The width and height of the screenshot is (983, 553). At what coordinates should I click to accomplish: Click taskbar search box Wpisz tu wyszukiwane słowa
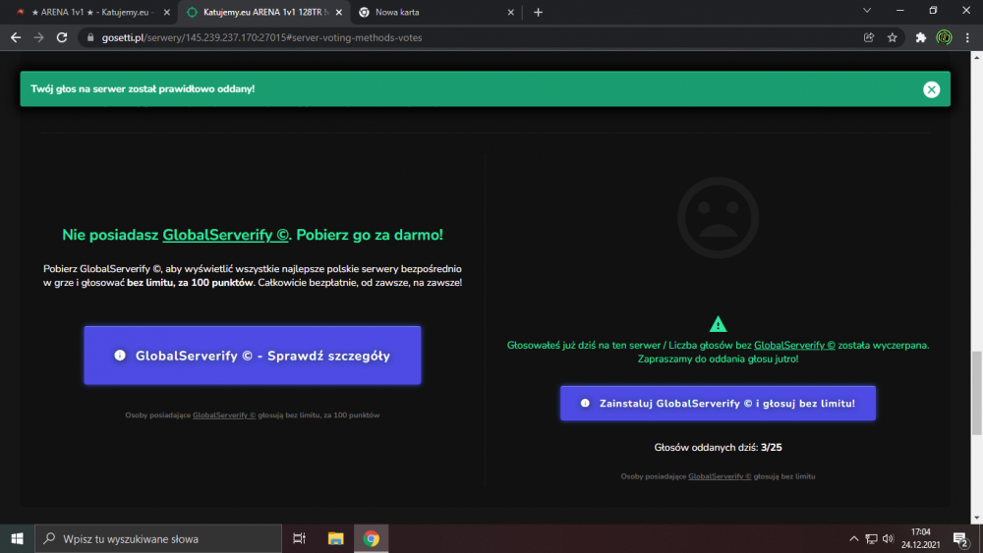point(158,538)
